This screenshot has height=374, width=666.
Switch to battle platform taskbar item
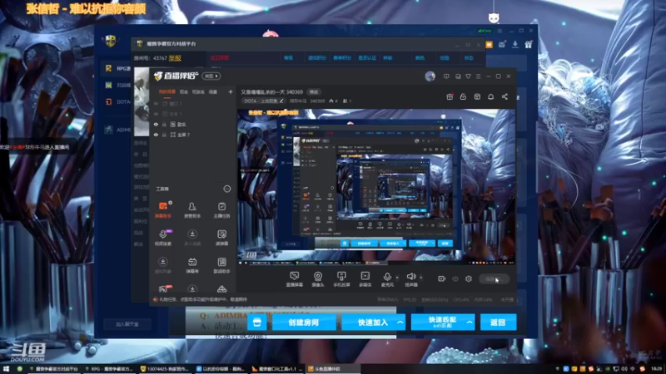click(54, 369)
